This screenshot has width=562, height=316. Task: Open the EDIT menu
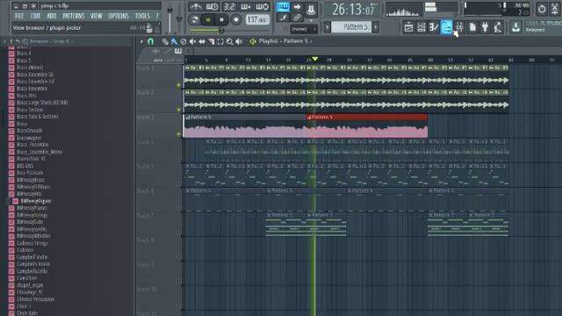[x=35, y=16]
